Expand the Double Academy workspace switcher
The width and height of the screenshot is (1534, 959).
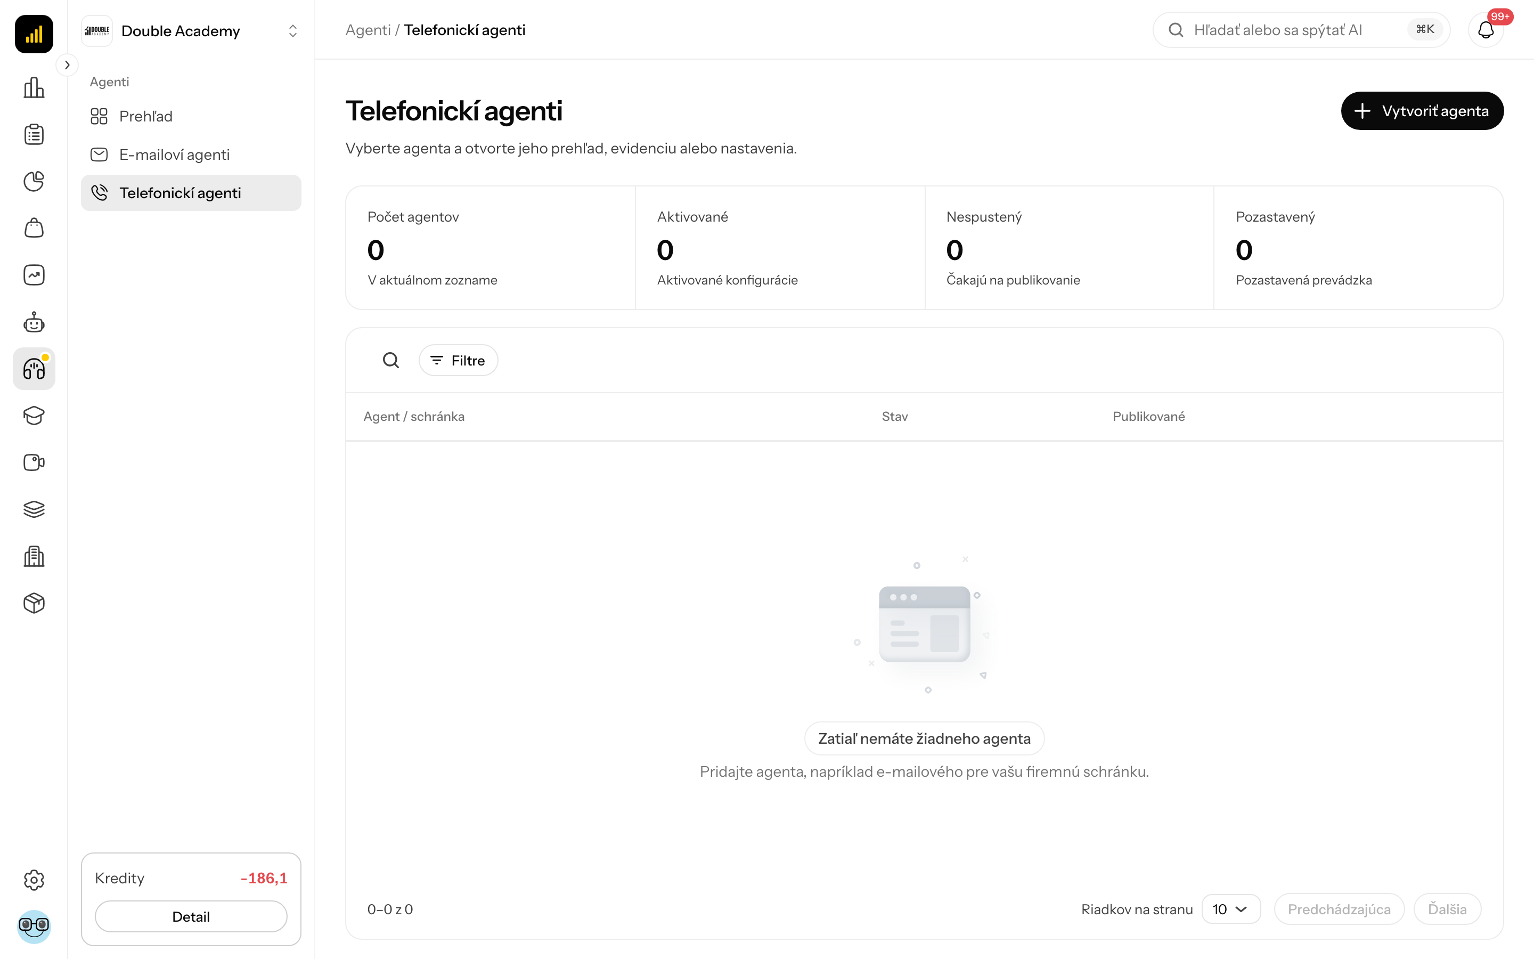[191, 30]
